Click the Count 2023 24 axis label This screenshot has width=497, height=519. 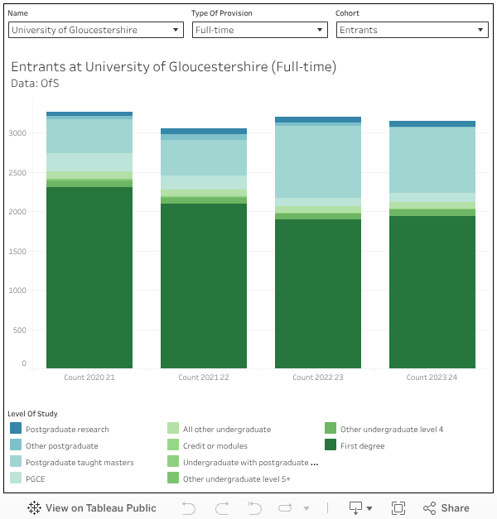(432, 377)
